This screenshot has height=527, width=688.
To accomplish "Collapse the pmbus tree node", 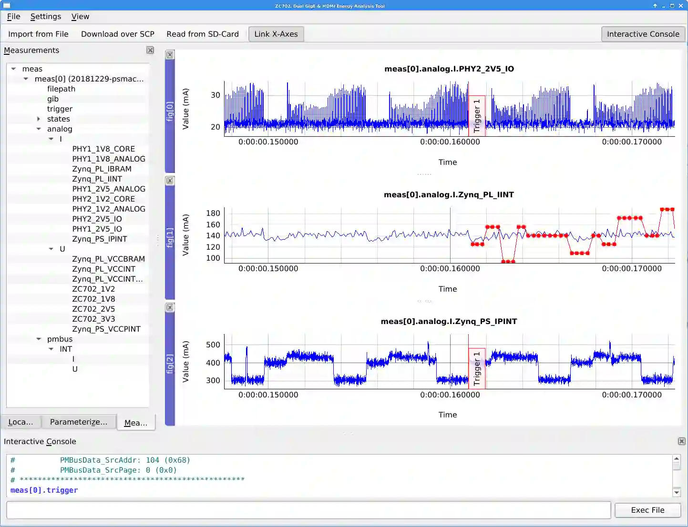I will 39,339.
